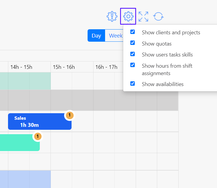217x188 pixels.
Task: Toggle the Show quotas checkbox
Action: [133, 43]
